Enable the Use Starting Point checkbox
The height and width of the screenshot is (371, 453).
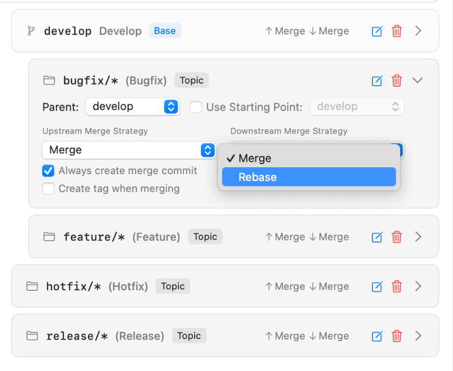(x=196, y=107)
